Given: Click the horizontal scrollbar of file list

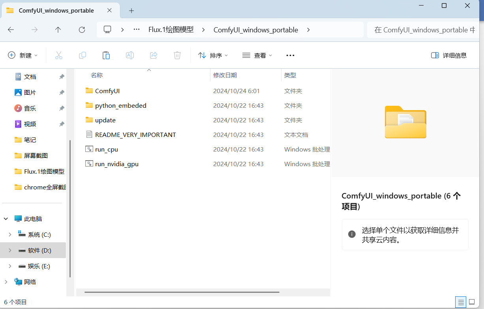Looking at the screenshot, I should (x=182, y=292).
